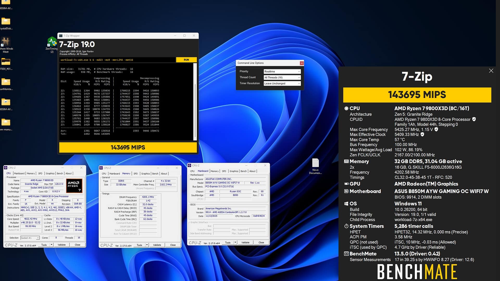This screenshot has height=281, width=500.
Task: Open the Graphics tab in mainboard CPU-Z window
Action: click(x=234, y=171)
